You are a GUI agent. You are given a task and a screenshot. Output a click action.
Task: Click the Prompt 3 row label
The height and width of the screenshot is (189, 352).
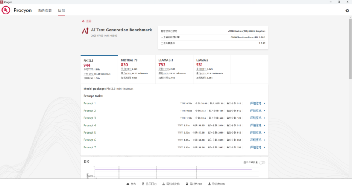[x=89, y=118]
